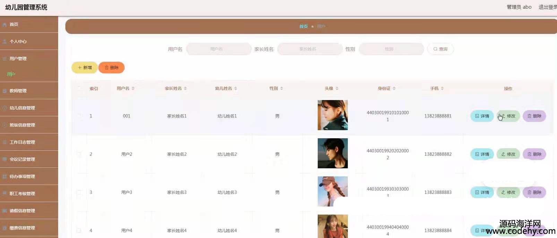Open 幼儿信息管理 in sidebar
The image size is (557, 238).
tap(22, 108)
